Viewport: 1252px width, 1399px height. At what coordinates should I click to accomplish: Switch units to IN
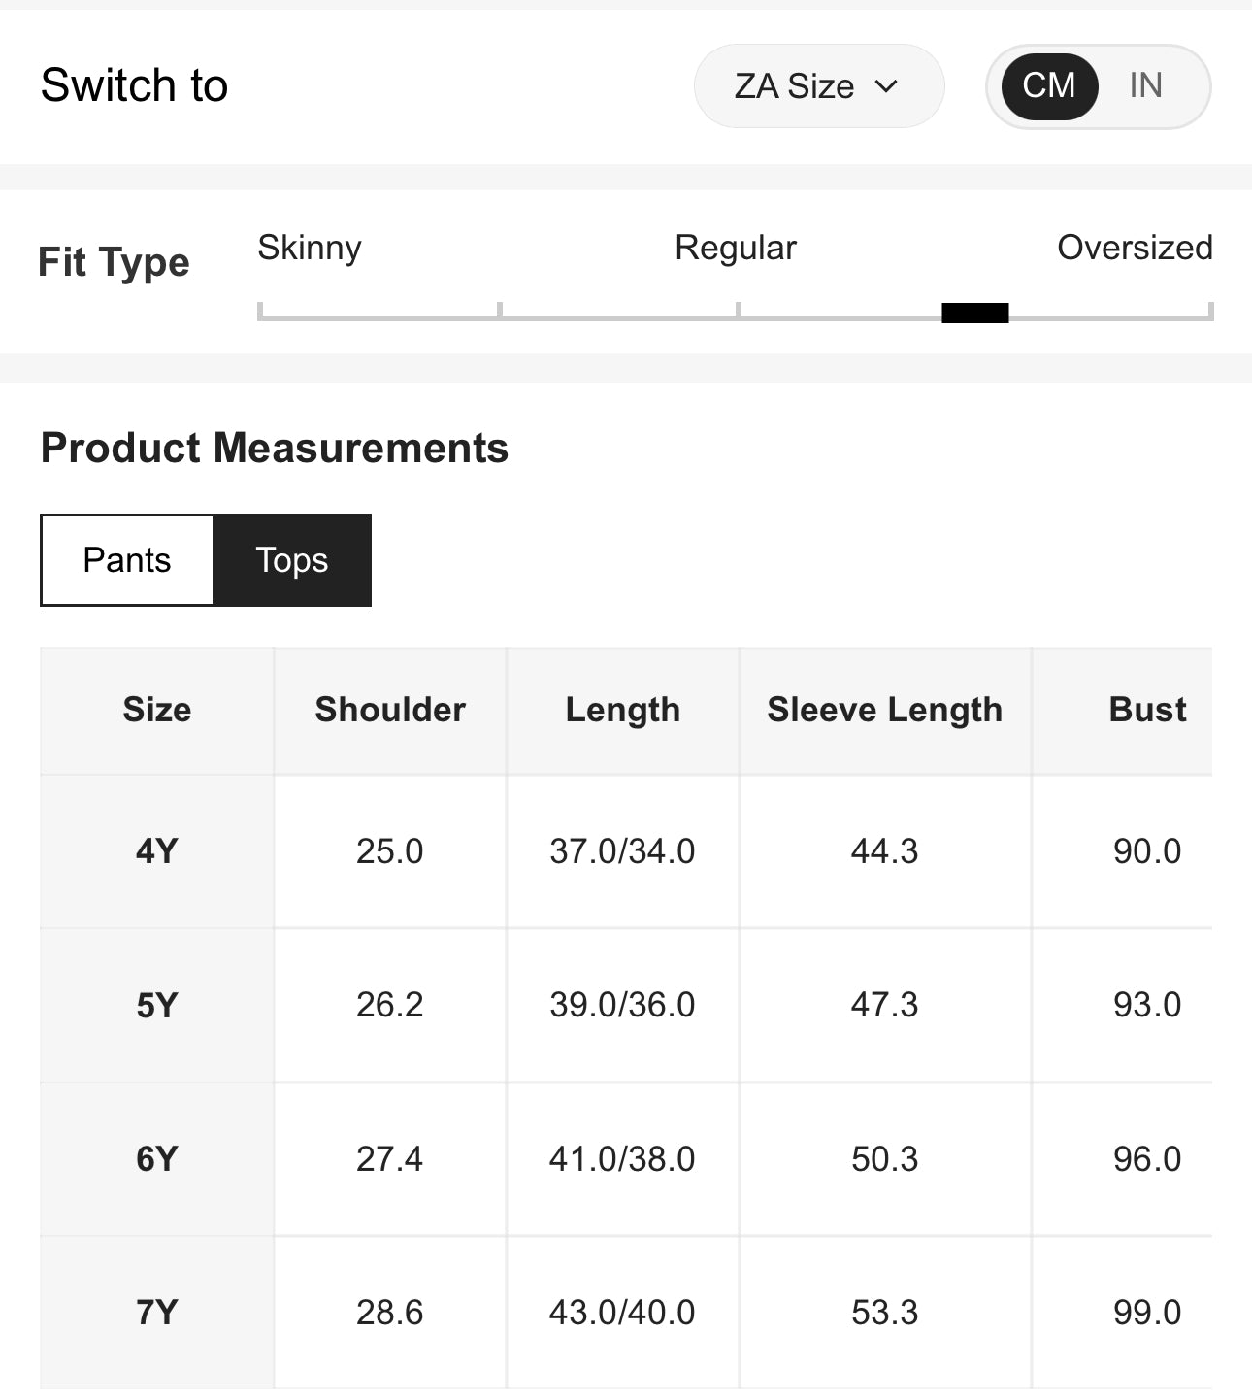click(1145, 86)
